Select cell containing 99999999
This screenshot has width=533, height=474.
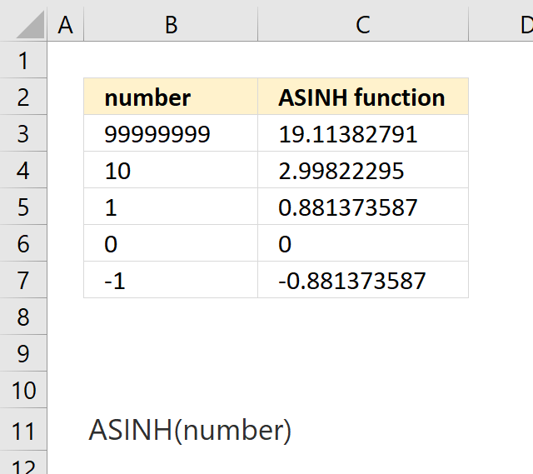coord(171,133)
